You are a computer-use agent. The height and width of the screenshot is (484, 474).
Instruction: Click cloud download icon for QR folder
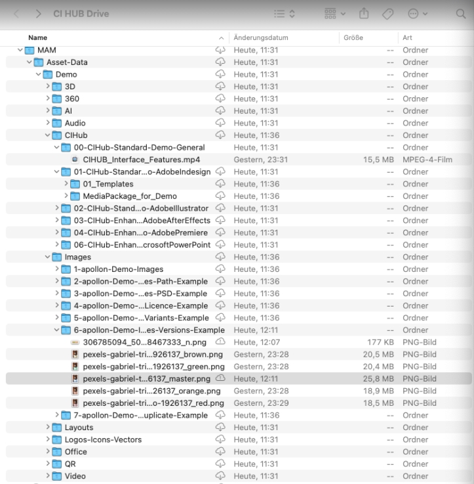coord(220,464)
